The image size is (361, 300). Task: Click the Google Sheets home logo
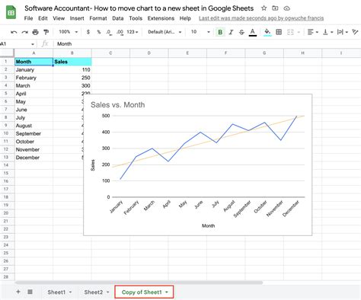(11, 12)
